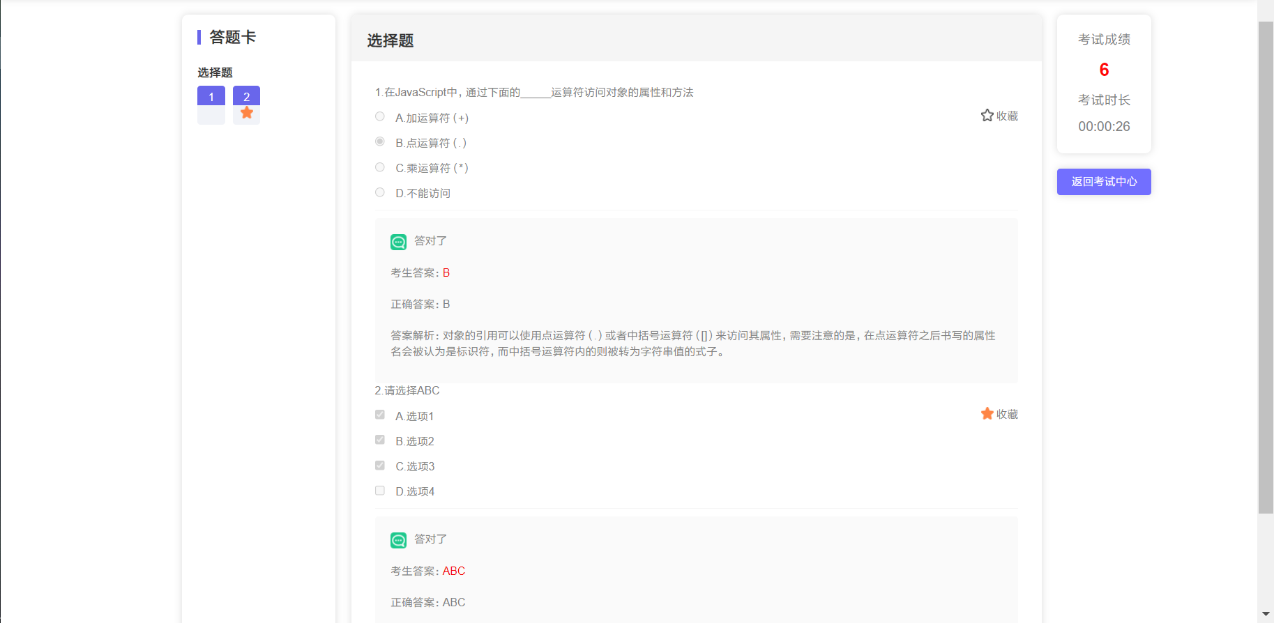Click 正确答案: B in question 1 result
The width and height of the screenshot is (1274, 623).
tap(420, 304)
